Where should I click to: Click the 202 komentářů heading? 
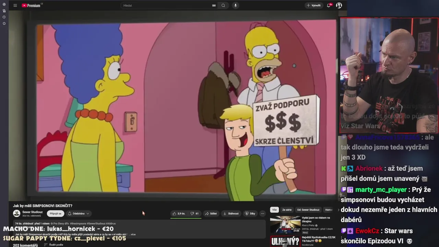25,245
